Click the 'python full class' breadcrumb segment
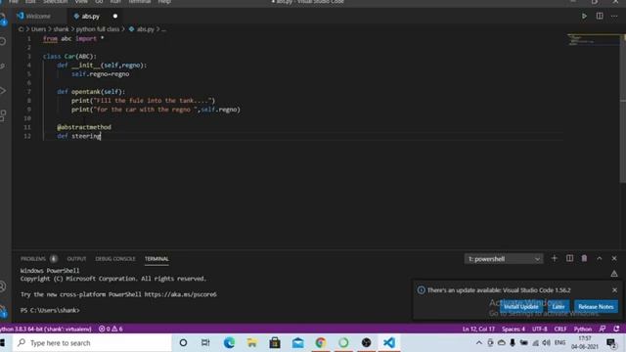The width and height of the screenshot is (626, 352). (x=98, y=29)
